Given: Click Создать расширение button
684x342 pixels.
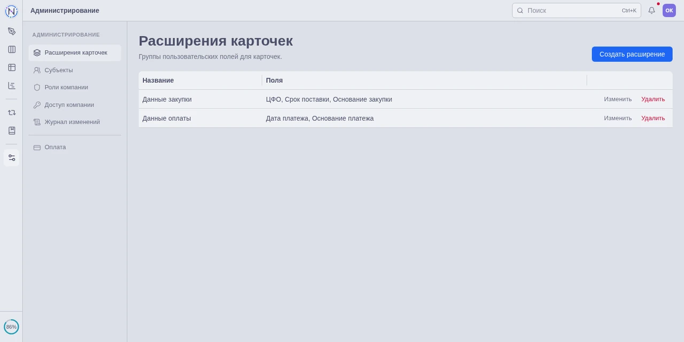Looking at the screenshot, I should pos(632,54).
